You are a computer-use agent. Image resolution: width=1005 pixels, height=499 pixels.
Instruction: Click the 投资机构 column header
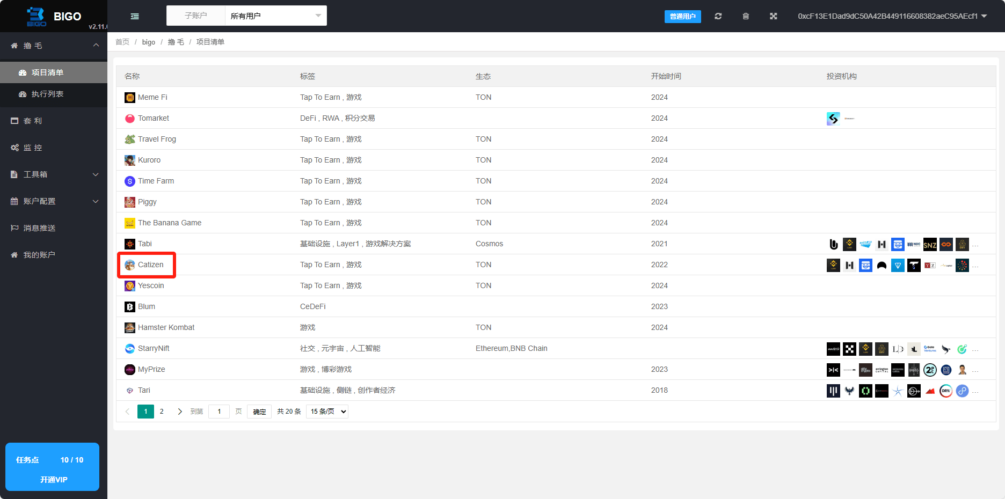842,76
